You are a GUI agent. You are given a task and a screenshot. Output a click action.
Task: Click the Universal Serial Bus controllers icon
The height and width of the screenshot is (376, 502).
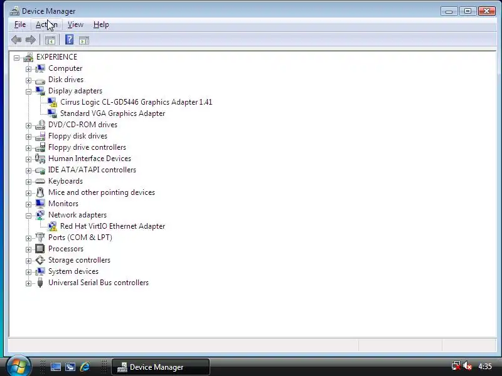(40, 283)
